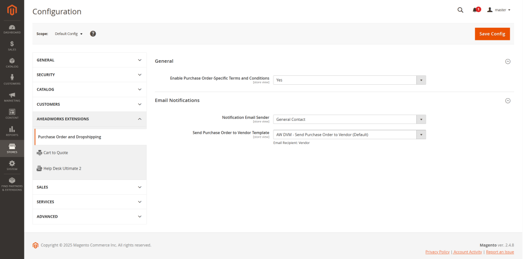Open the Account Activity link
Image resolution: width=523 pixels, height=259 pixels.
pos(467,252)
